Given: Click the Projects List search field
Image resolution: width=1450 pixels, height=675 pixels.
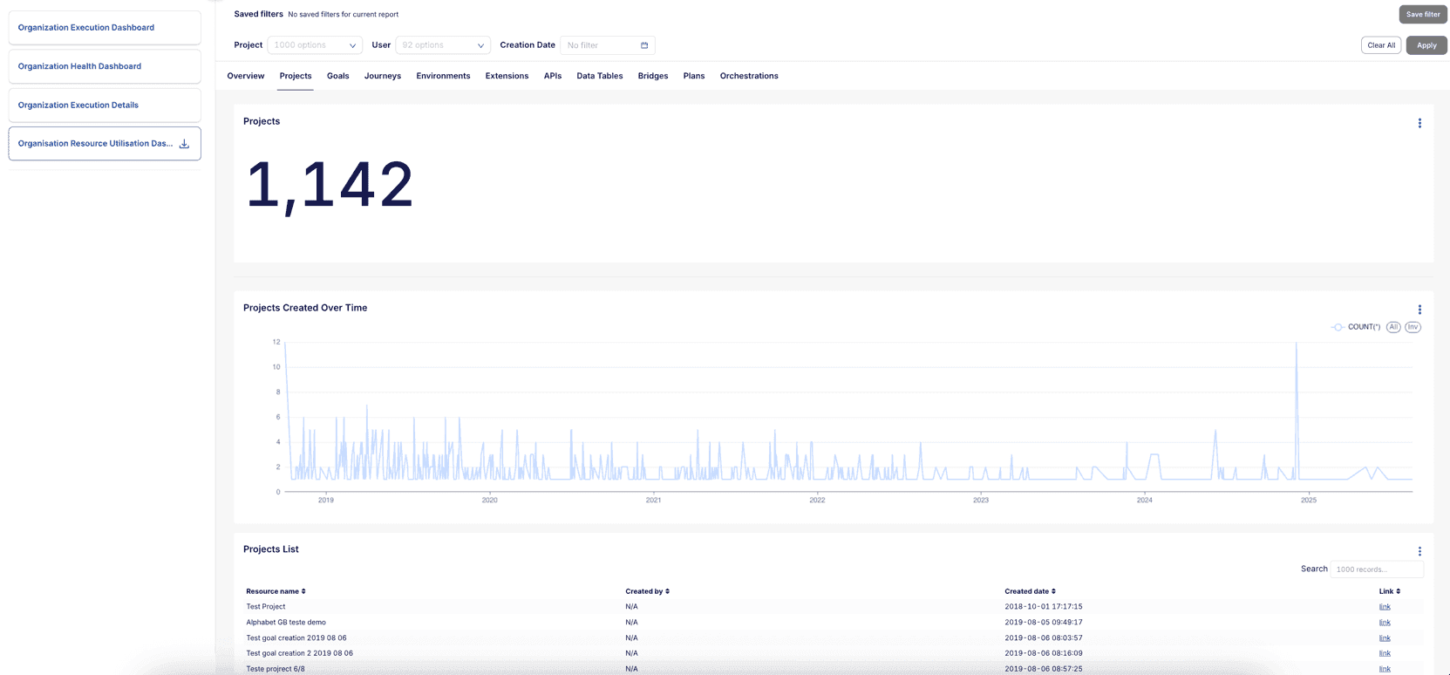Looking at the screenshot, I should click(x=1375, y=569).
